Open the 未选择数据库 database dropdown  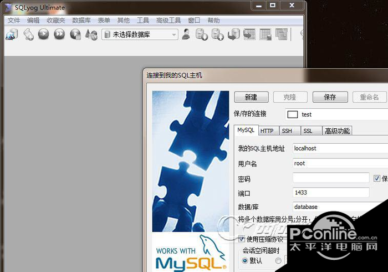(140, 34)
